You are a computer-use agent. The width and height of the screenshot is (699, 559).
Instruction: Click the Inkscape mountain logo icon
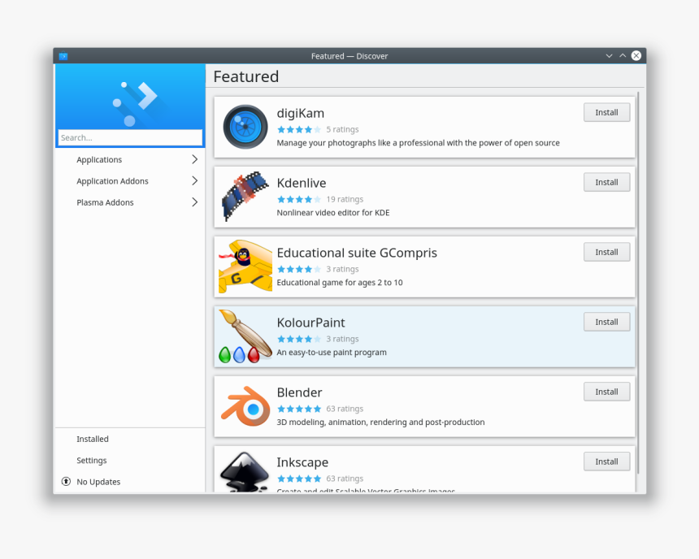[245, 472]
